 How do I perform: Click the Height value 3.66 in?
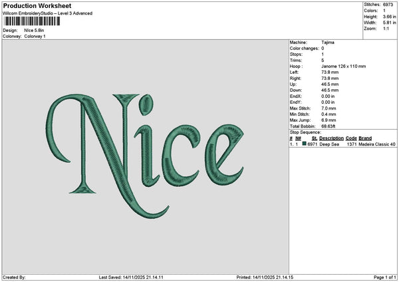point(389,17)
